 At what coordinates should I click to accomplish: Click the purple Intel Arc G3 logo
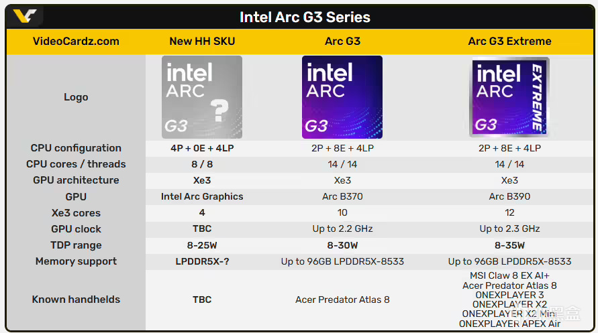(x=342, y=97)
